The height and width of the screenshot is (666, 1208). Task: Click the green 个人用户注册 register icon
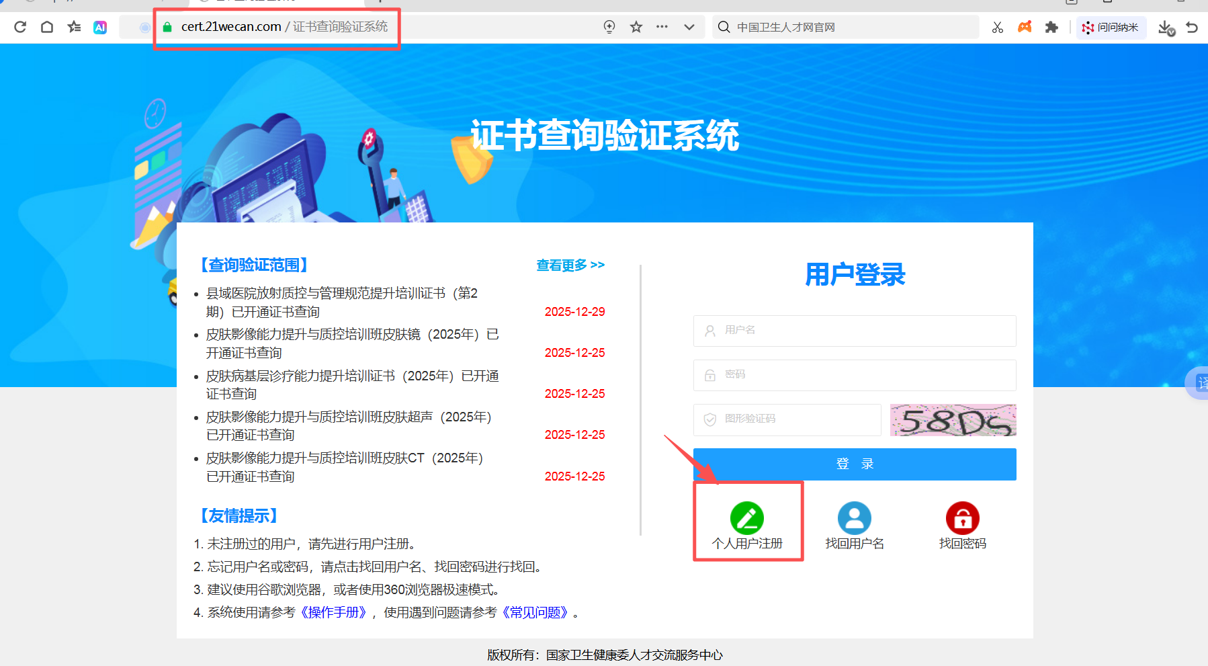pyautogui.click(x=747, y=518)
